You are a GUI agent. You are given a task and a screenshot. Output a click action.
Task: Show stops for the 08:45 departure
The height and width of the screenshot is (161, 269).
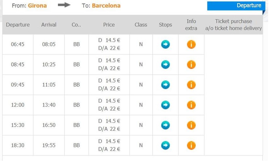pyautogui.click(x=166, y=64)
